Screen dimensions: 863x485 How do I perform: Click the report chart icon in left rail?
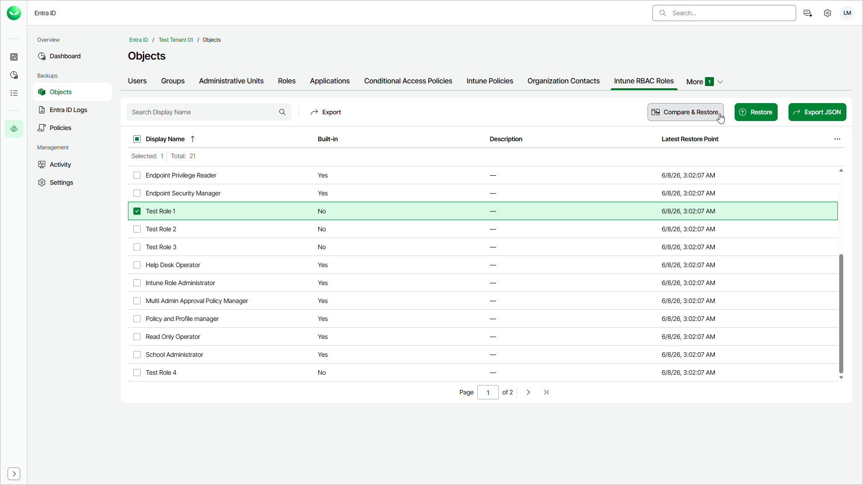[x=14, y=75]
